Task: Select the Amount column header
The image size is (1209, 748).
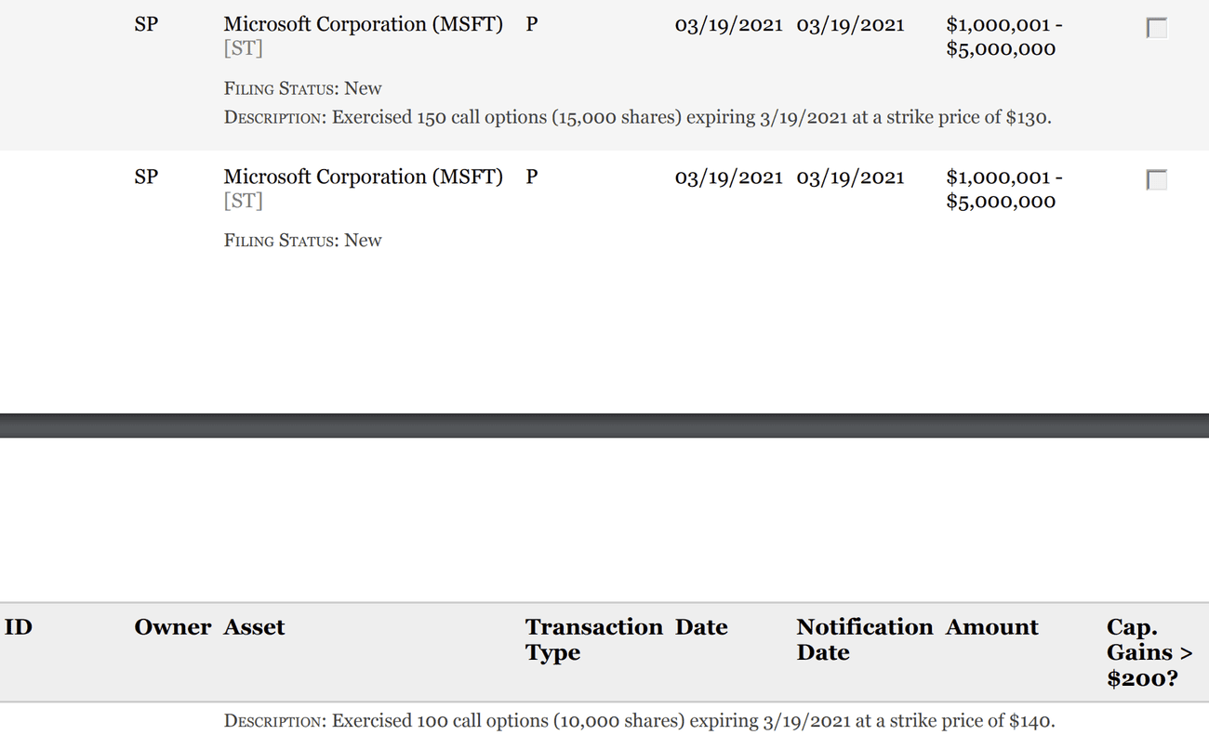Action: [x=991, y=627]
